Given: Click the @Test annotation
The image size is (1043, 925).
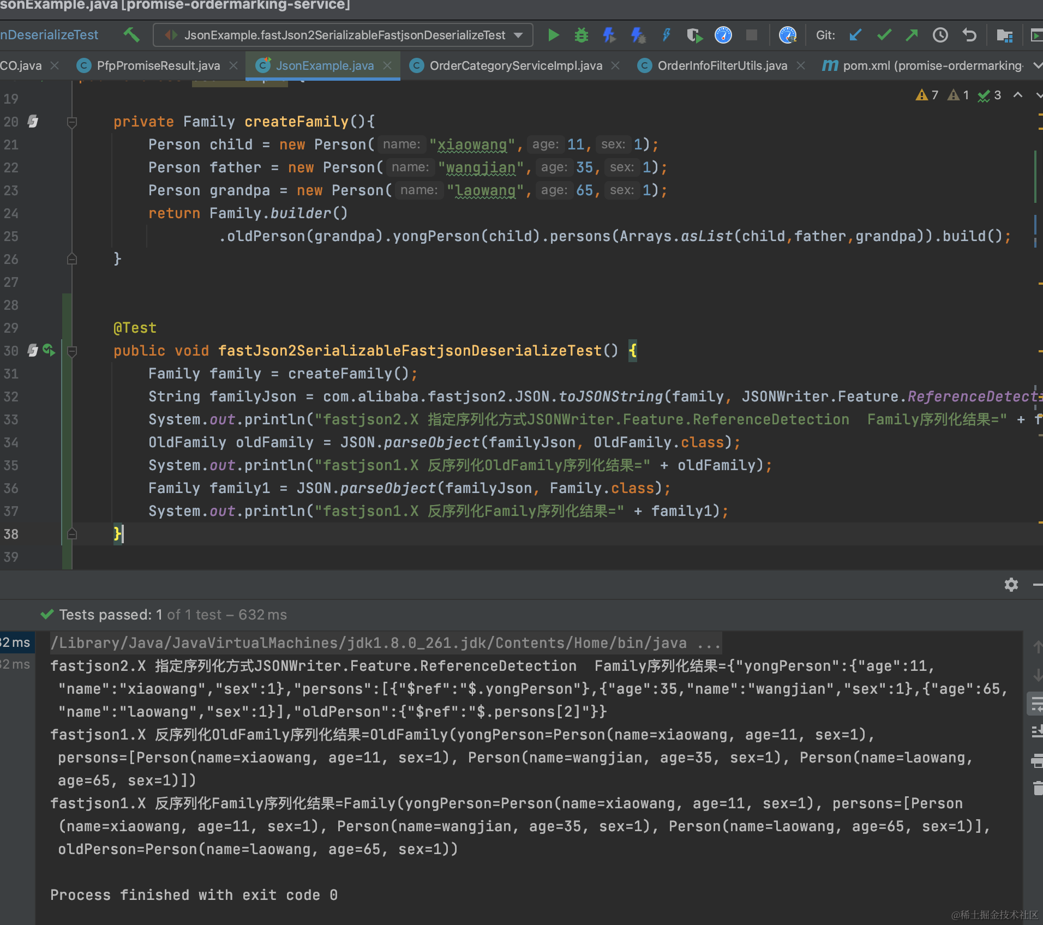Looking at the screenshot, I should point(135,328).
